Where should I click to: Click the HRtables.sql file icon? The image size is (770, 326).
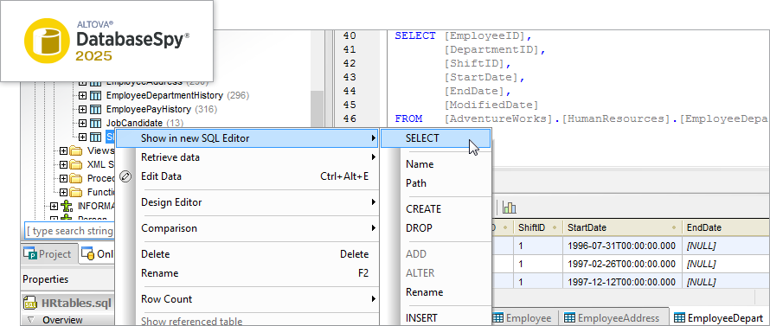coord(31,303)
